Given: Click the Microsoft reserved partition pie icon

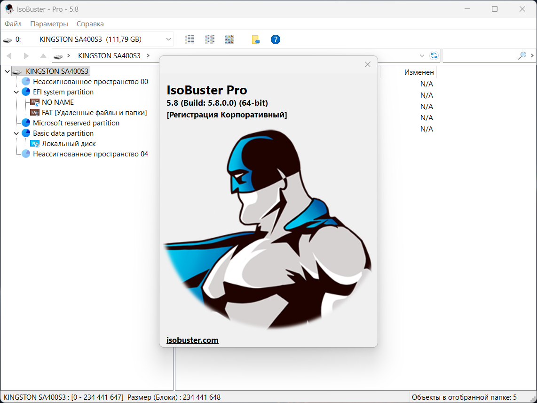Looking at the screenshot, I should tap(26, 123).
